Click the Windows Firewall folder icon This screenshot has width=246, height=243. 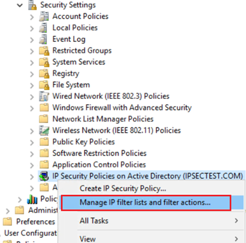(44, 108)
